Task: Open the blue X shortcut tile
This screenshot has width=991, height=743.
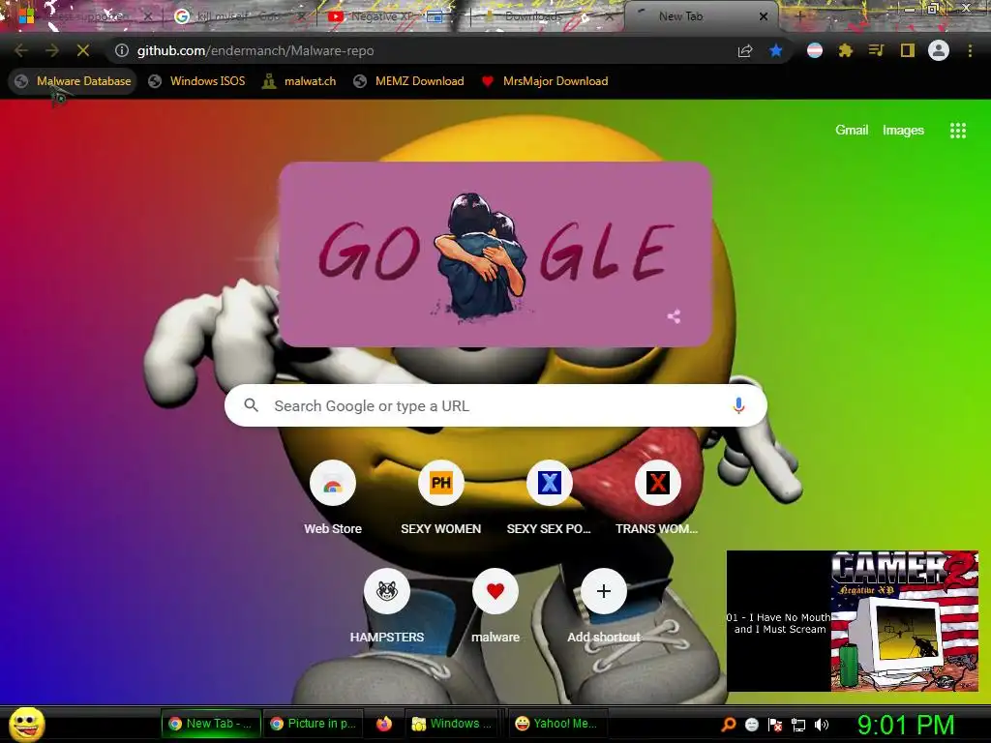Action: pos(550,499)
